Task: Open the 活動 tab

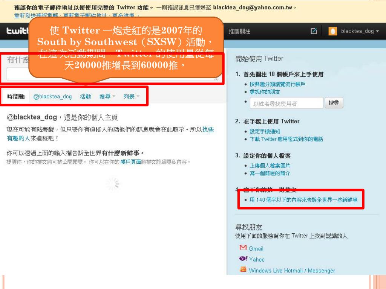Action: pos(86,97)
